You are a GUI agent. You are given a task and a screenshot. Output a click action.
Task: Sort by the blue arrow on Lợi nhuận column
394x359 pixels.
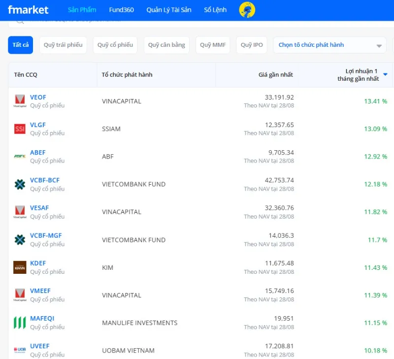385,74
